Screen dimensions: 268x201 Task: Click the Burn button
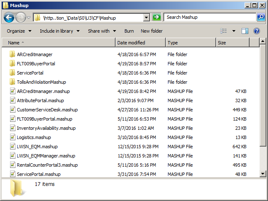(x=129, y=31)
